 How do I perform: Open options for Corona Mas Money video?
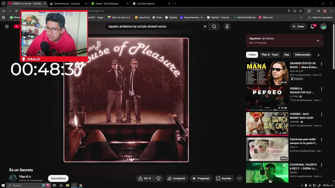321,114
